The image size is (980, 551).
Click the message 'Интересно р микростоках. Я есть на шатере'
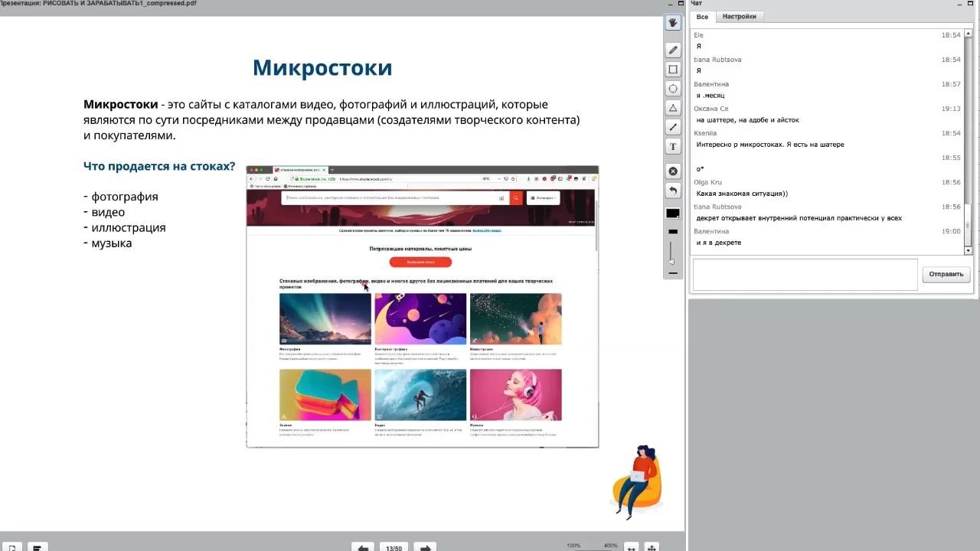click(x=770, y=145)
